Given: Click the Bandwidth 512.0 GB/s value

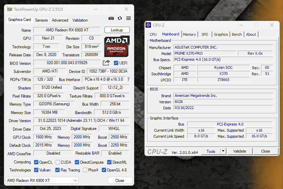Looking at the screenshot, I should point(112,112).
